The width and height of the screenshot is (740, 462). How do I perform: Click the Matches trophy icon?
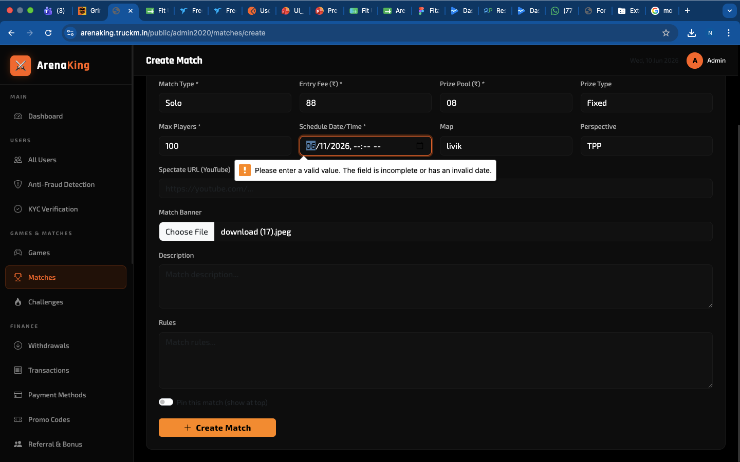18,277
